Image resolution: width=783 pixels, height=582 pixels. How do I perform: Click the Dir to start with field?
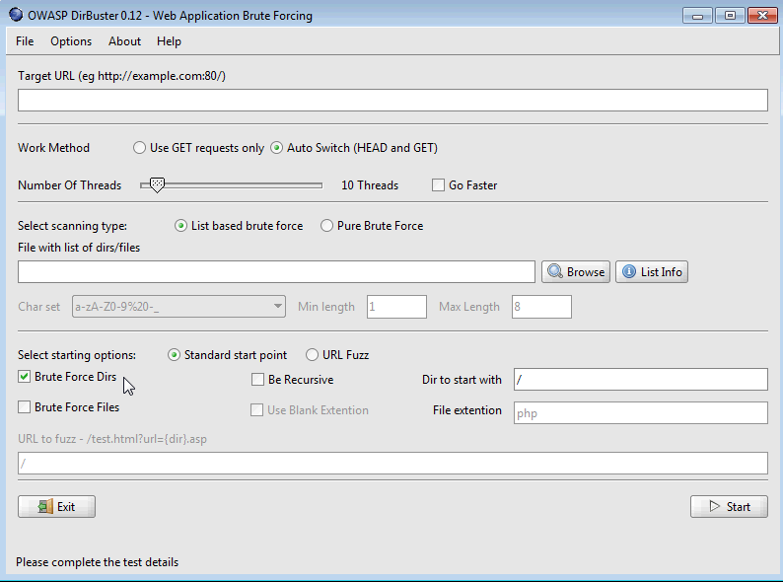tap(641, 380)
